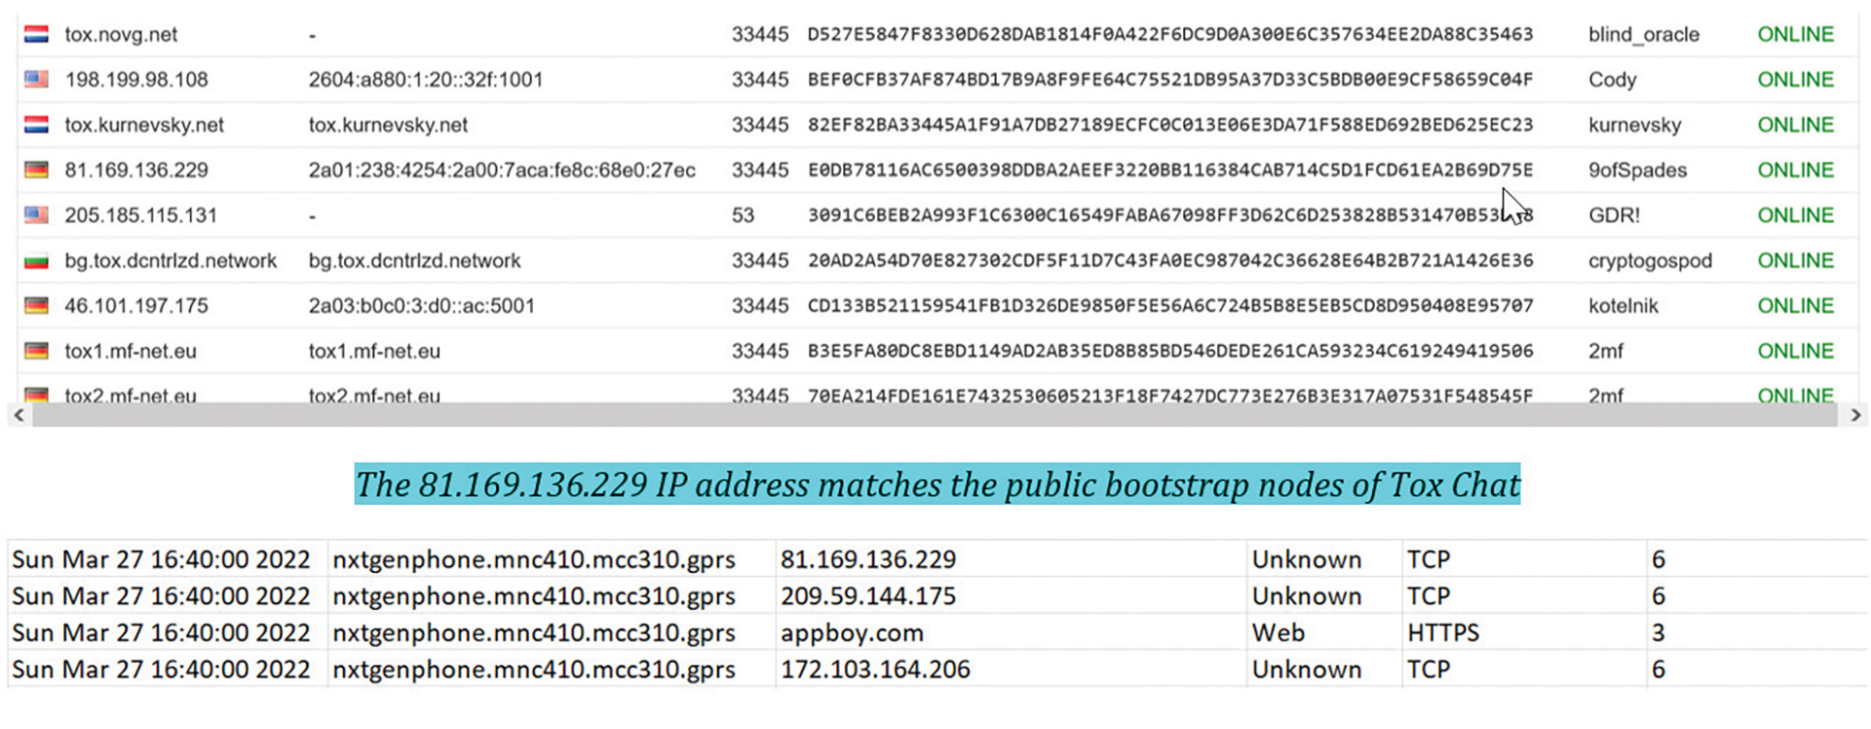
Task: Select bg.tox.dcntrlzd.network in the IPv4 column
Action: coord(171,260)
